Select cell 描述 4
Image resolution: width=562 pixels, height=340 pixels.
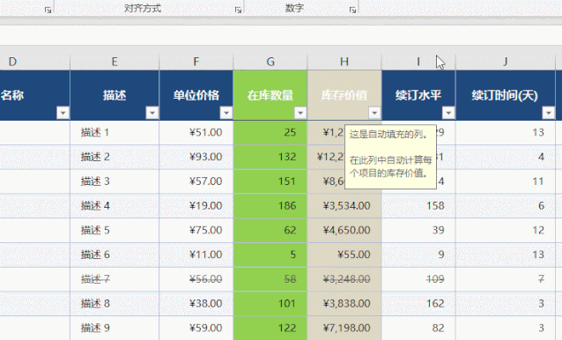tap(115, 205)
